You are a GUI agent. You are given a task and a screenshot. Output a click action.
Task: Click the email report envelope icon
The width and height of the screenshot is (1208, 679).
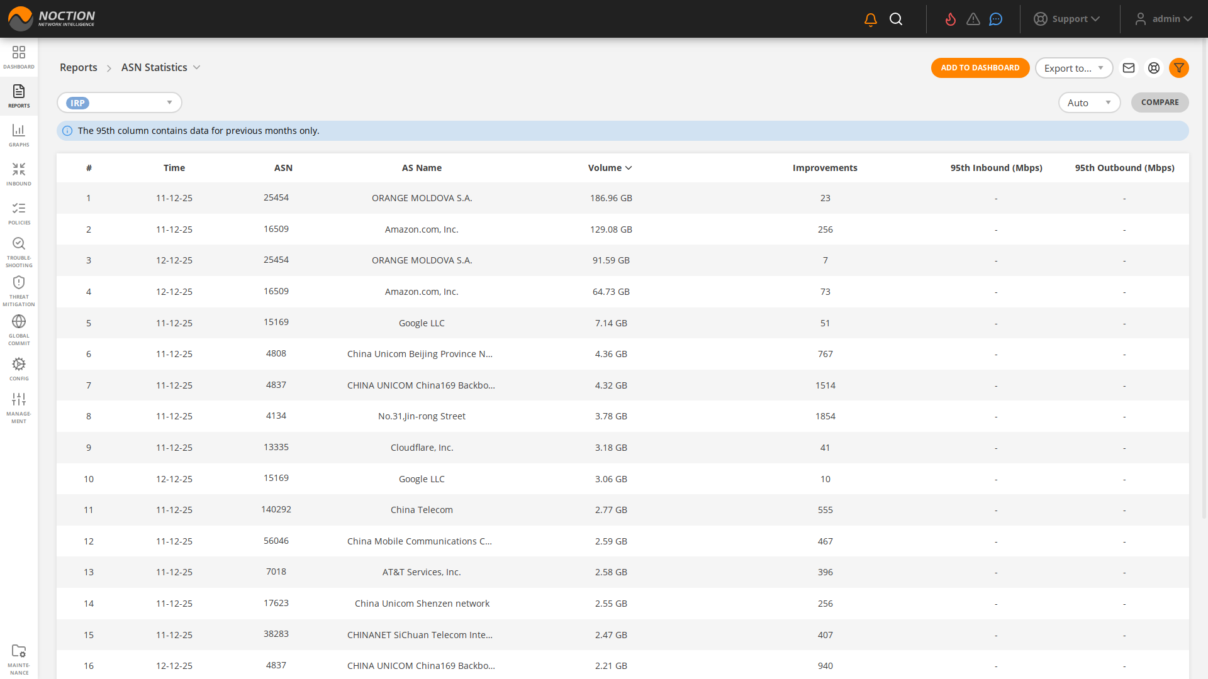[1129, 68]
